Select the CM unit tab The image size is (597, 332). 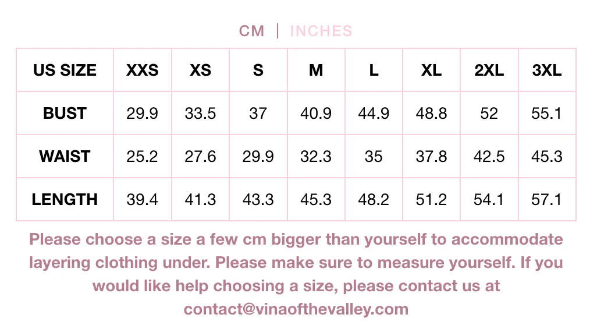(251, 31)
